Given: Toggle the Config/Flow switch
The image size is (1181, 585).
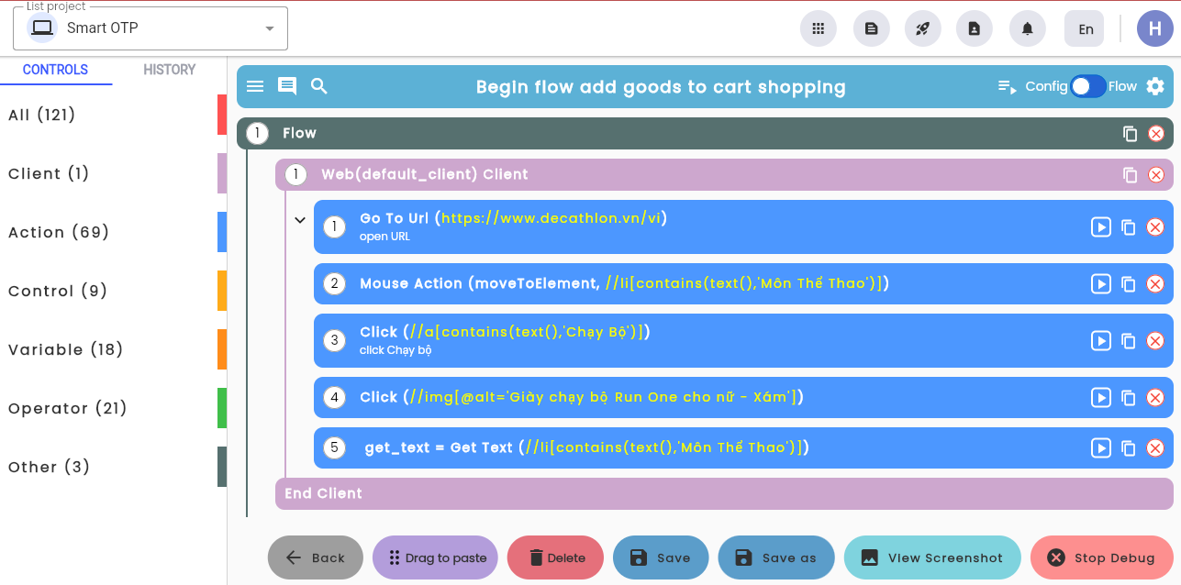Looking at the screenshot, I should coord(1088,86).
